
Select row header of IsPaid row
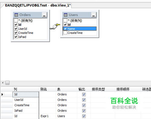click(7, 111)
